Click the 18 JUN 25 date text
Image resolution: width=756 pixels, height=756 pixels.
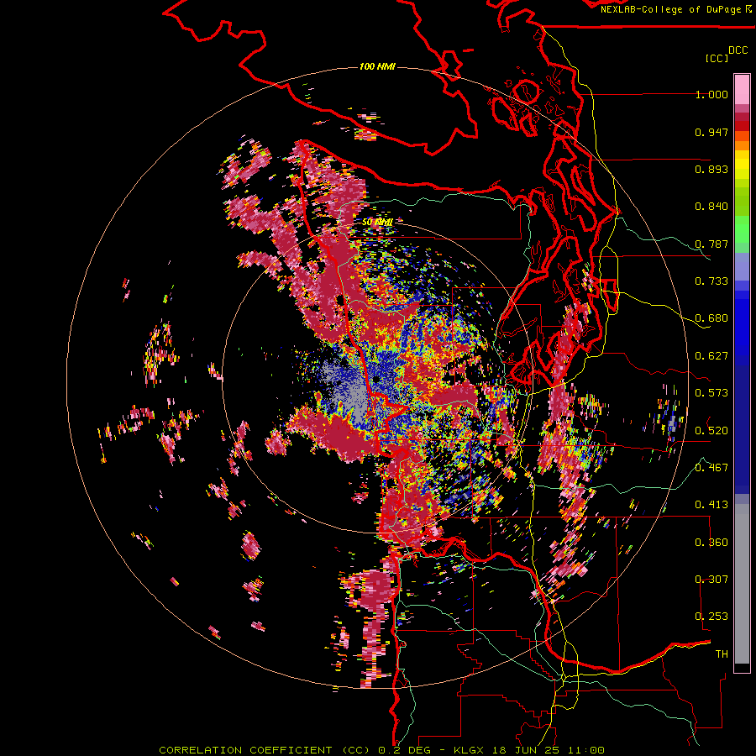(x=528, y=750)
